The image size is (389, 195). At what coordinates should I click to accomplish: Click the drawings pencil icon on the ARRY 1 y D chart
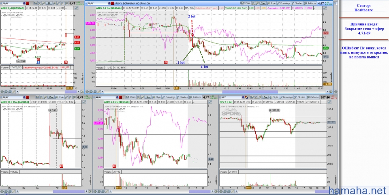pos(58,3)
